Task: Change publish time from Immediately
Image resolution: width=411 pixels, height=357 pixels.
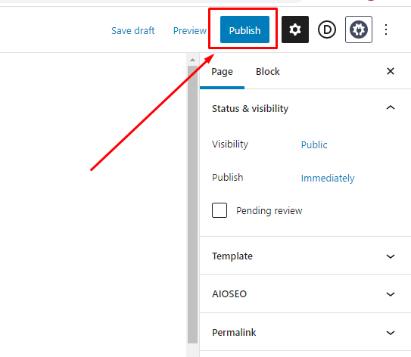Action: pos(328,178)
